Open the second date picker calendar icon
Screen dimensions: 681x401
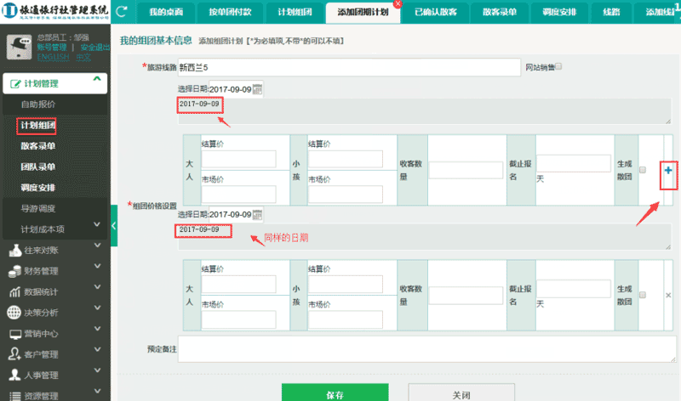click(258, 214)
